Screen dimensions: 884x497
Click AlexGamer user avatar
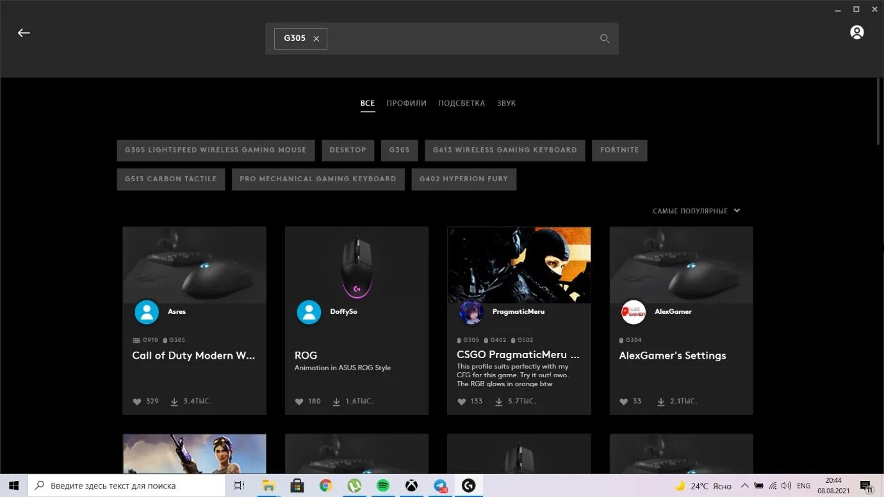(634, 312)
